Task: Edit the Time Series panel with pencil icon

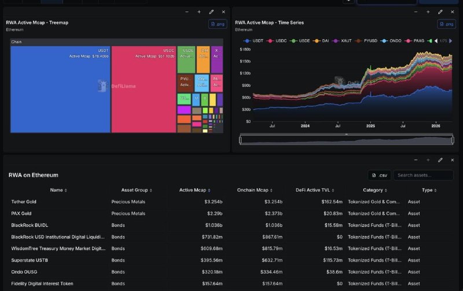Action: pyautogui.click(x=440, y=12)
